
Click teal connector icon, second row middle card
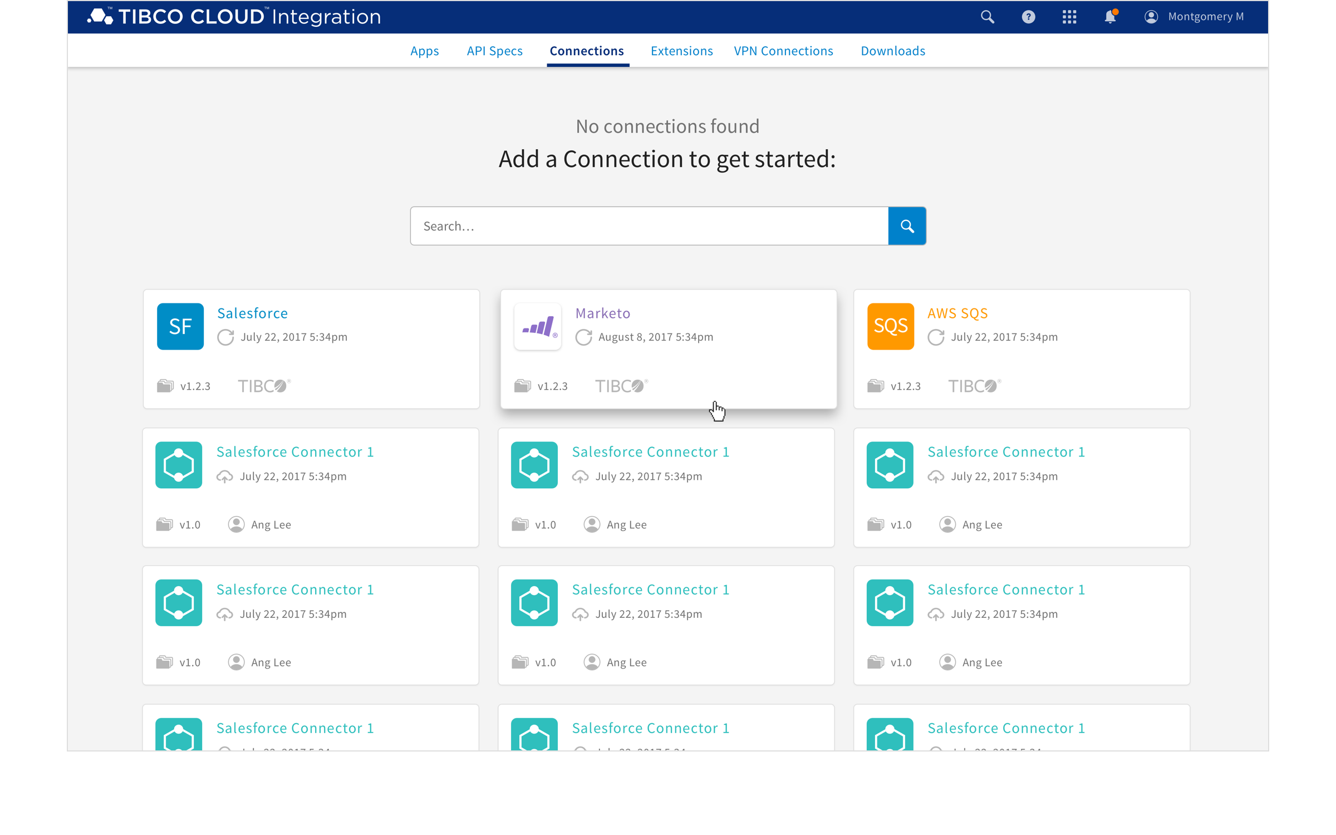click(x=534, y=465)
